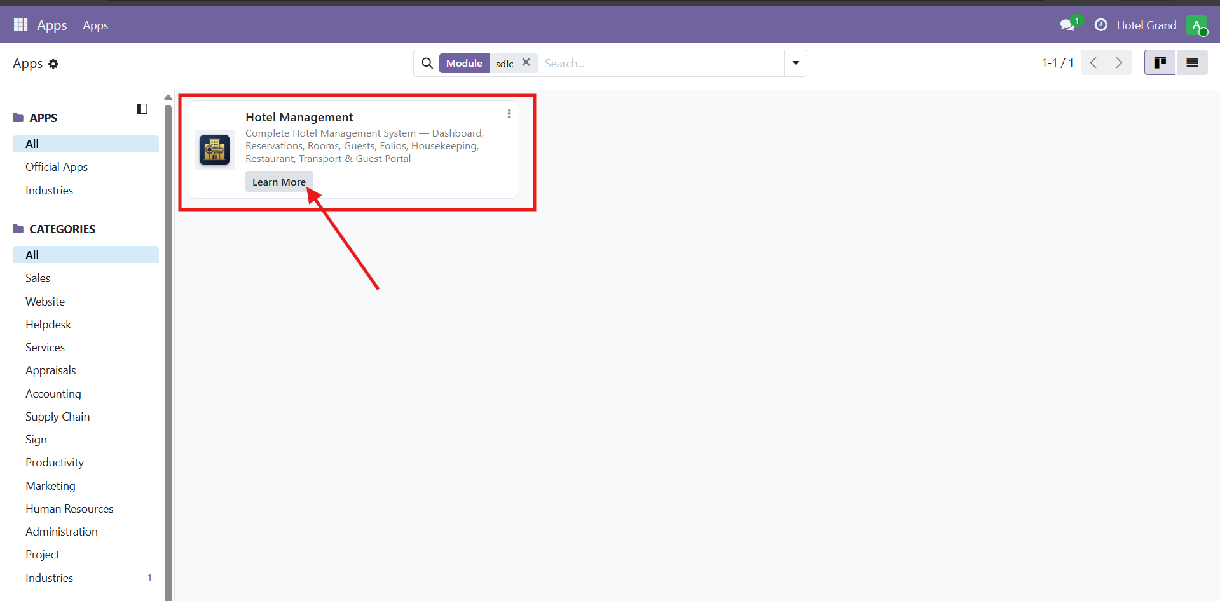Viewport: 1220px width, 601px height.
Task: Click the user avatar icon
Action: [1196, 25]
